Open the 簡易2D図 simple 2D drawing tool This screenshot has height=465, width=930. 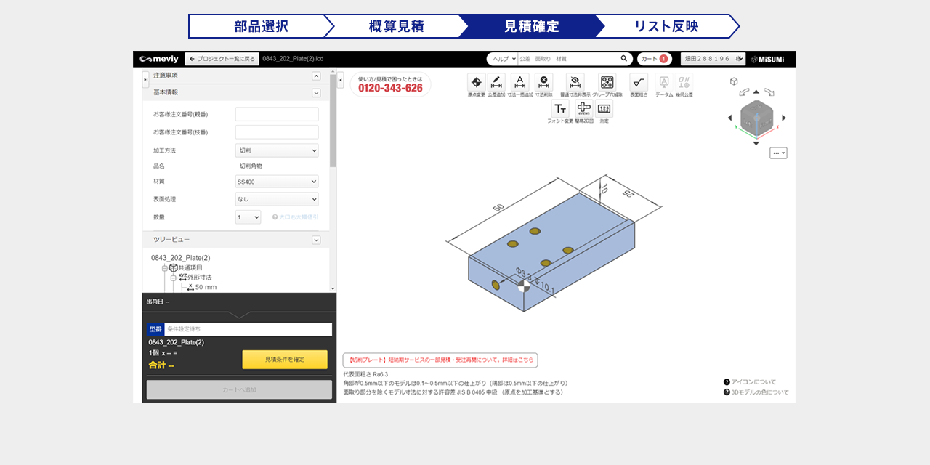pos(584,109)
